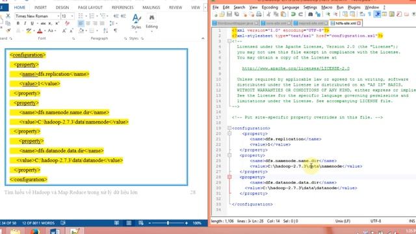Center-align text in Word paragraph group

(88, 23)
